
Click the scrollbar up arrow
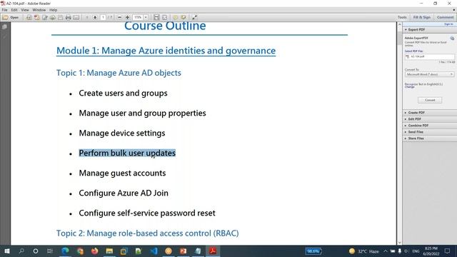(x=399, y=25)
